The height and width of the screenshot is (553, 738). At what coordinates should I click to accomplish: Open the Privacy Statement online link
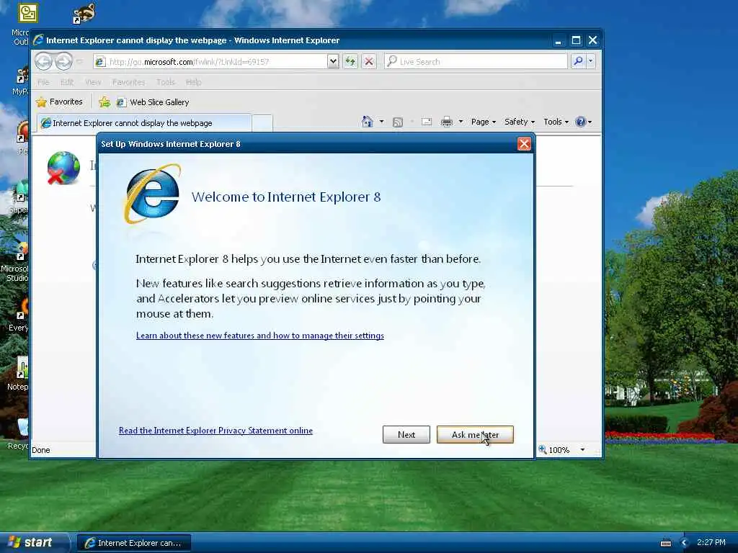215,431
